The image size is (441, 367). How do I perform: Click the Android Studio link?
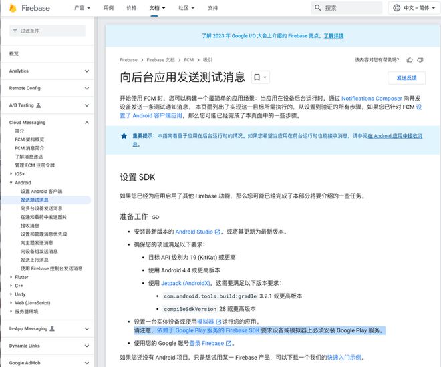[194, 232]
